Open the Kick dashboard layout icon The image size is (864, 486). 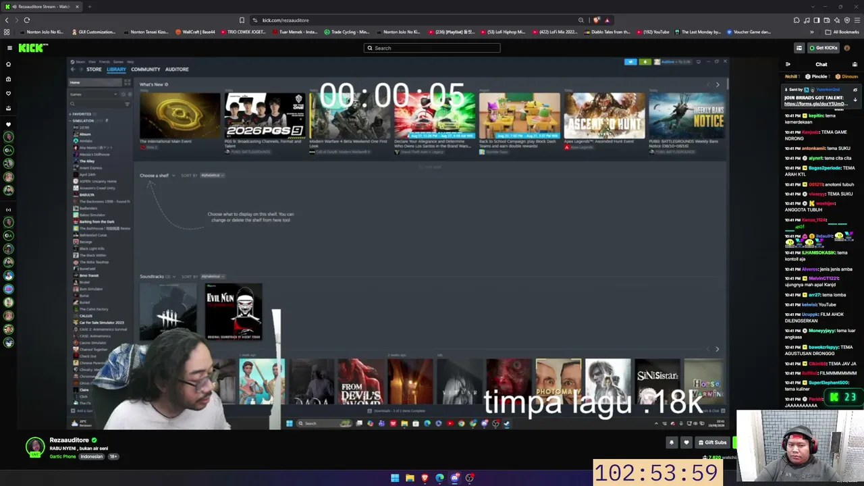(x=799, y=48)
